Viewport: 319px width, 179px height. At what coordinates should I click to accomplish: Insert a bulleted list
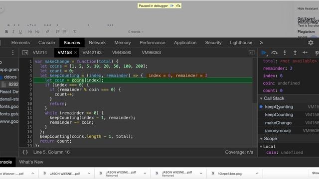pos(64,32)
